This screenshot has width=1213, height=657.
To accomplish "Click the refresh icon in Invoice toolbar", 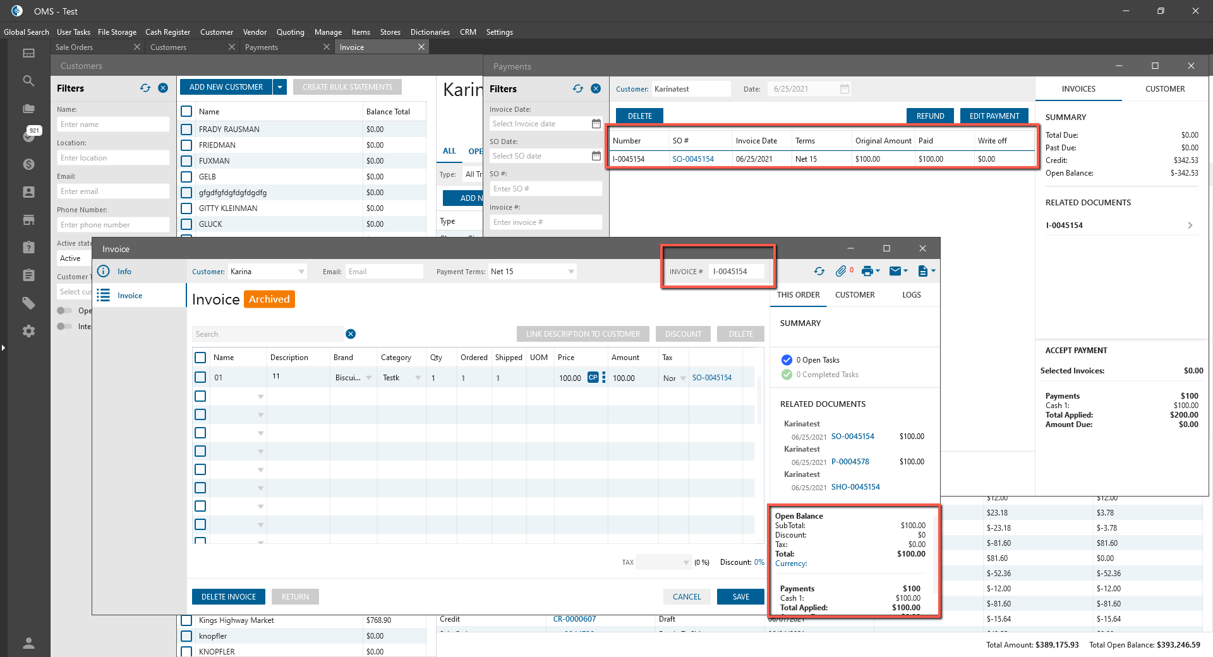I will click(x=819, y=271).
